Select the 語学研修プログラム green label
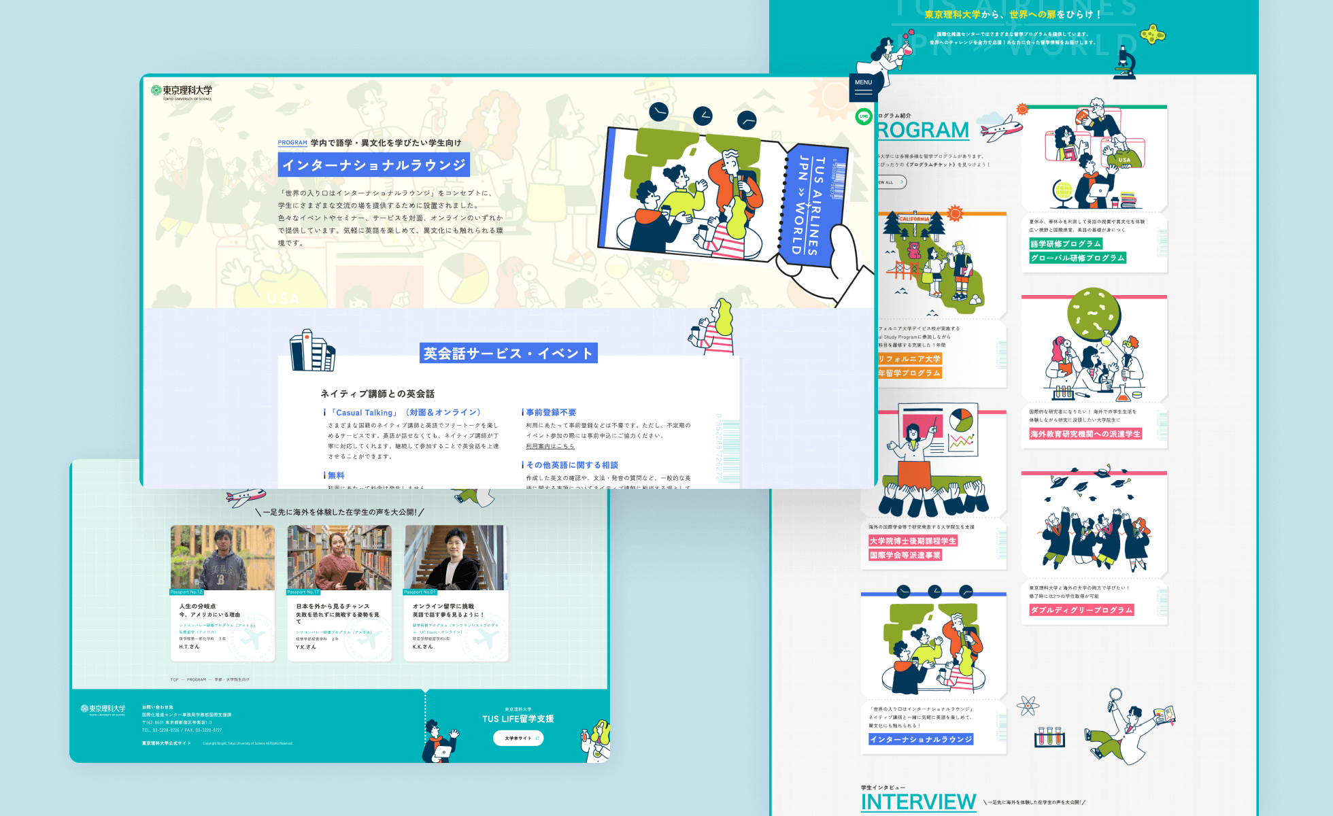Screen dimensions: 1333x816 [x=1065, y=243]
